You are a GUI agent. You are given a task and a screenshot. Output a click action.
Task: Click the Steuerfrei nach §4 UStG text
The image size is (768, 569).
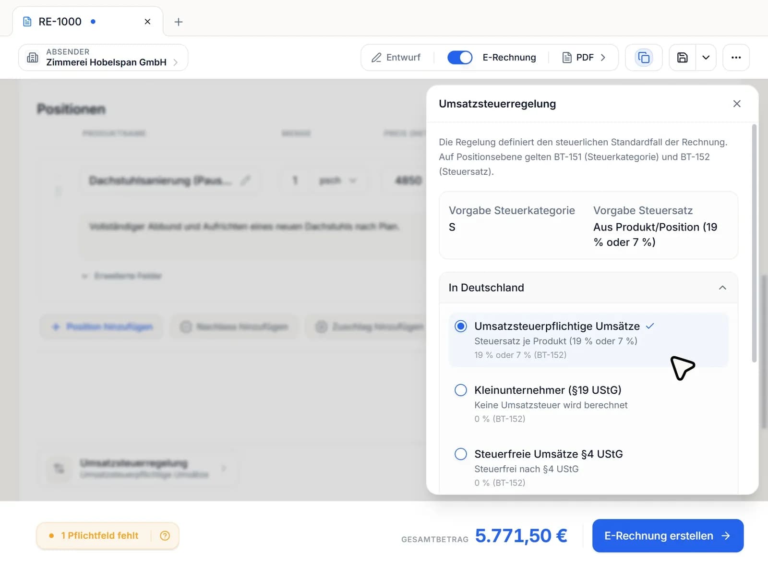[526, 469]
